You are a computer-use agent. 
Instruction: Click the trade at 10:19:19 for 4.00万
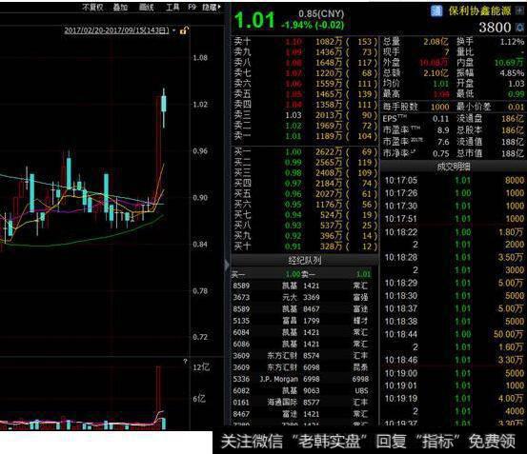[454, 399]
